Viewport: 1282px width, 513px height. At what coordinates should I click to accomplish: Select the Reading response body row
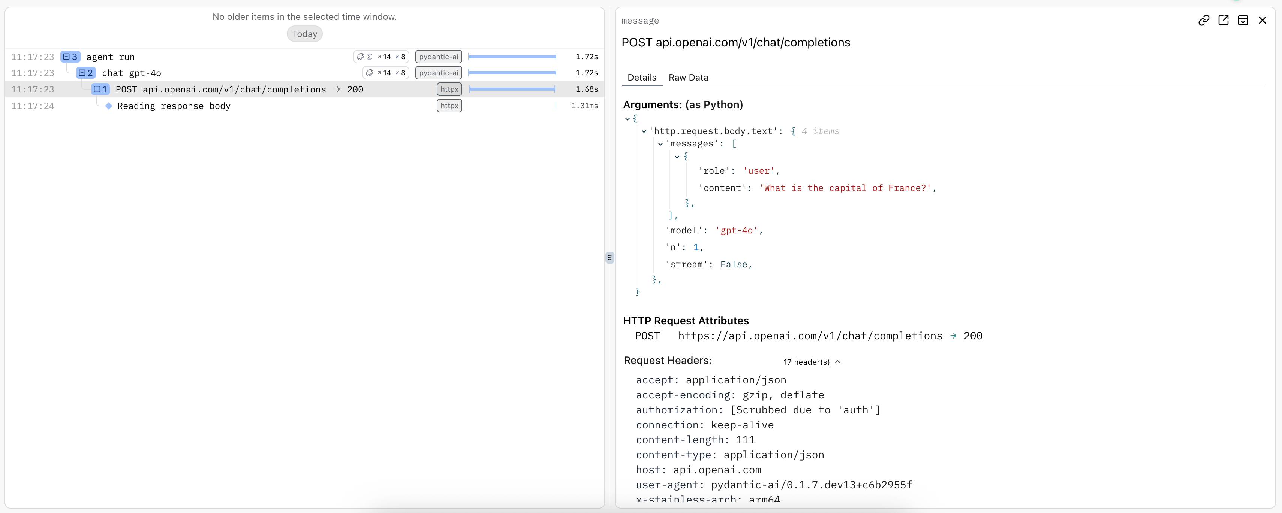point(174,105)
